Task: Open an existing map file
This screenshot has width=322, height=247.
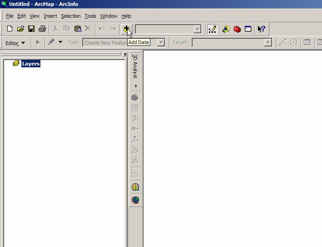Action: pyautogui.click(x=20, y=29)
